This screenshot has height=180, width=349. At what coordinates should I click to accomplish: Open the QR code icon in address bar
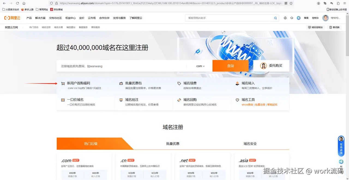click(285, 3)
